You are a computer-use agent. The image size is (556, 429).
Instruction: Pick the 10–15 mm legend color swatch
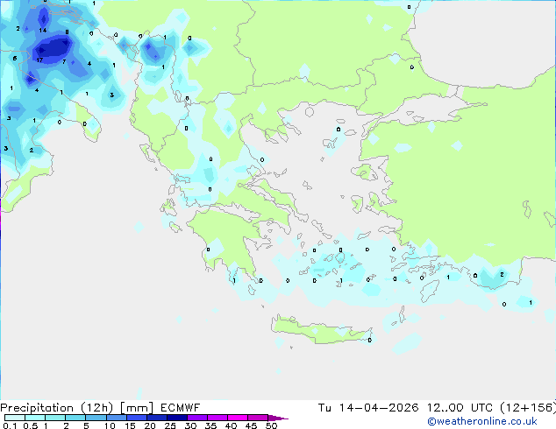pos(117,418)
